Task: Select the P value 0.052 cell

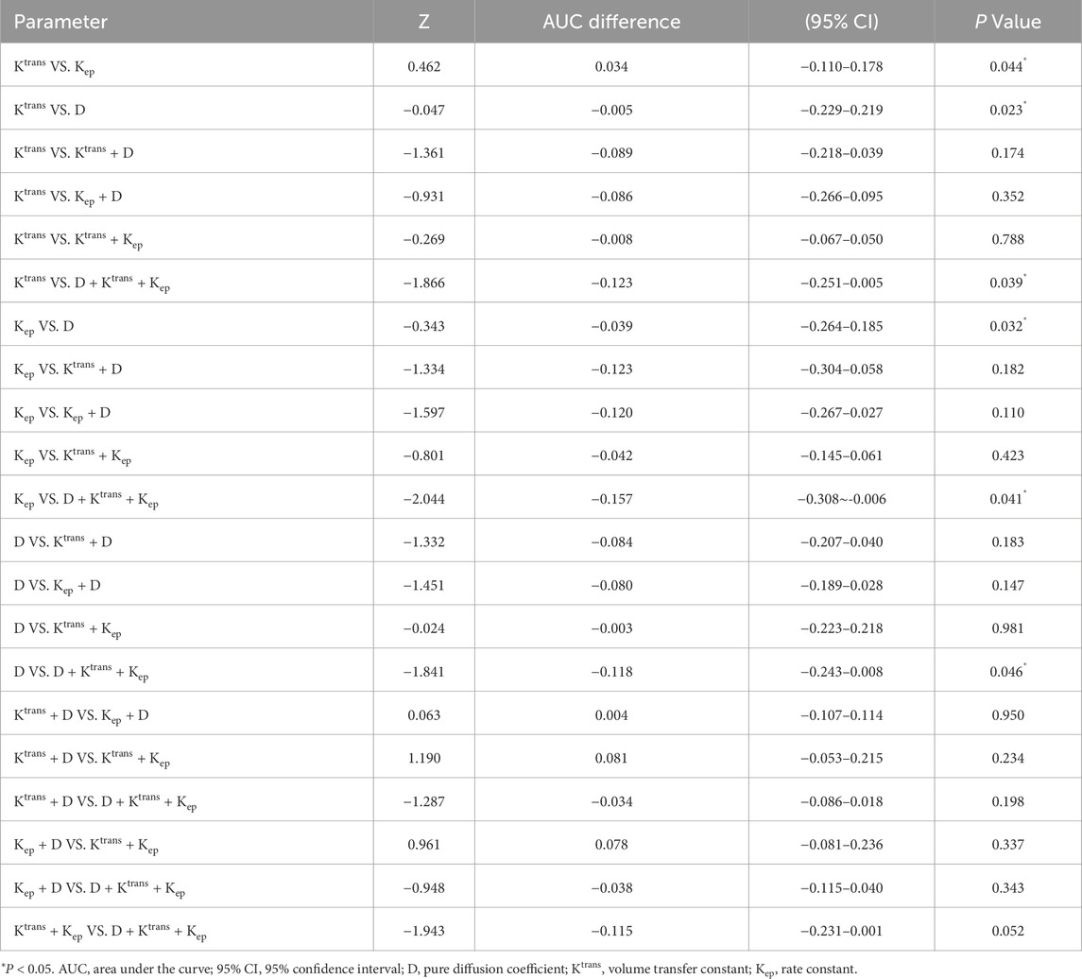Action: pos(1007,931)
